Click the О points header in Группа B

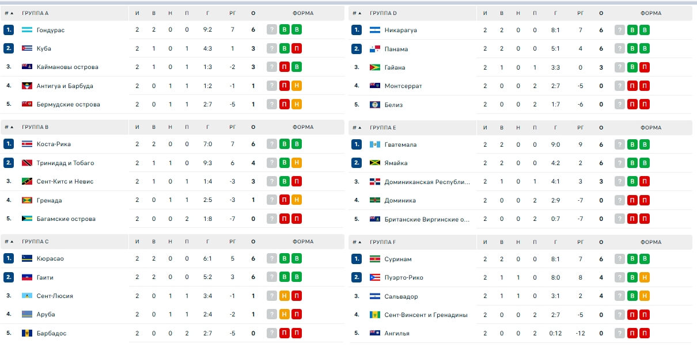[253, 127]
